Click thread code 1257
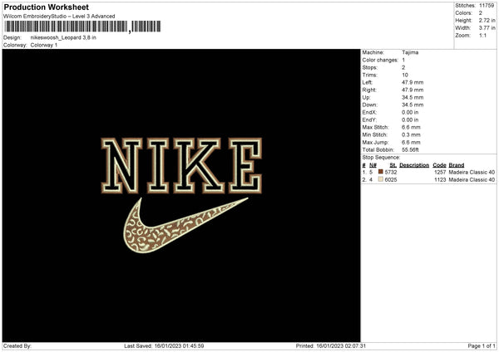The width and height of the screenshot is (499, 352). tap(440, 172)
